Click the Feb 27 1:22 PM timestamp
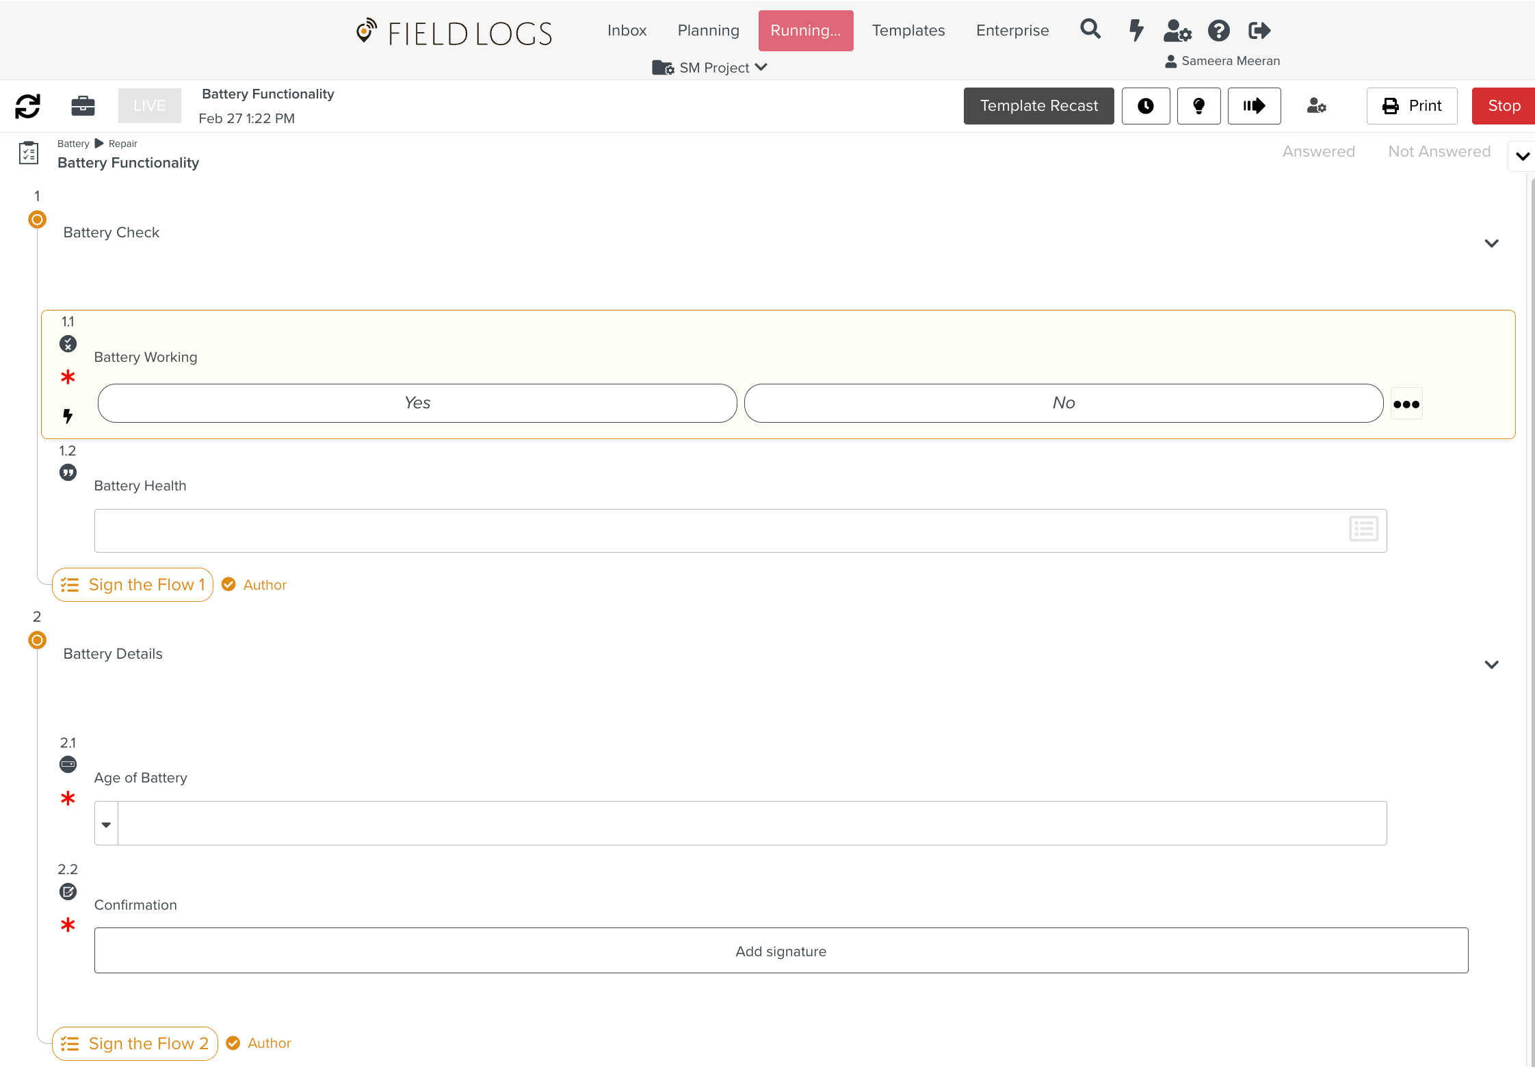This screenshot has height=1067, width=1535. pos(247,118)
